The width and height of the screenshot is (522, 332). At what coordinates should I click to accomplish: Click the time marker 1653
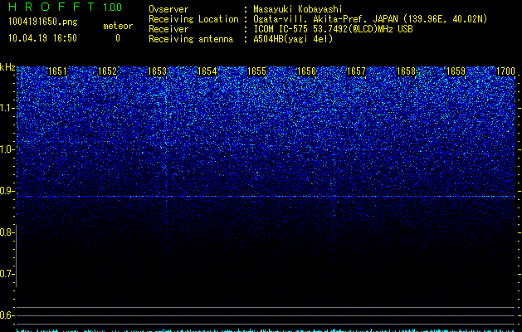point(157,71)
